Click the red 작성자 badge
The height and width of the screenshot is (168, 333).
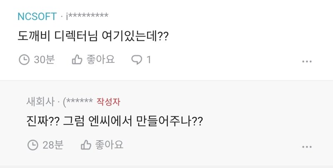tap(108, 101)
